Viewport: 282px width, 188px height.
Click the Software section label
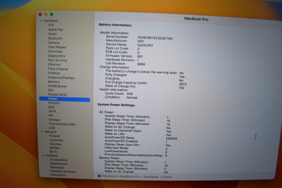pos(52,156)
